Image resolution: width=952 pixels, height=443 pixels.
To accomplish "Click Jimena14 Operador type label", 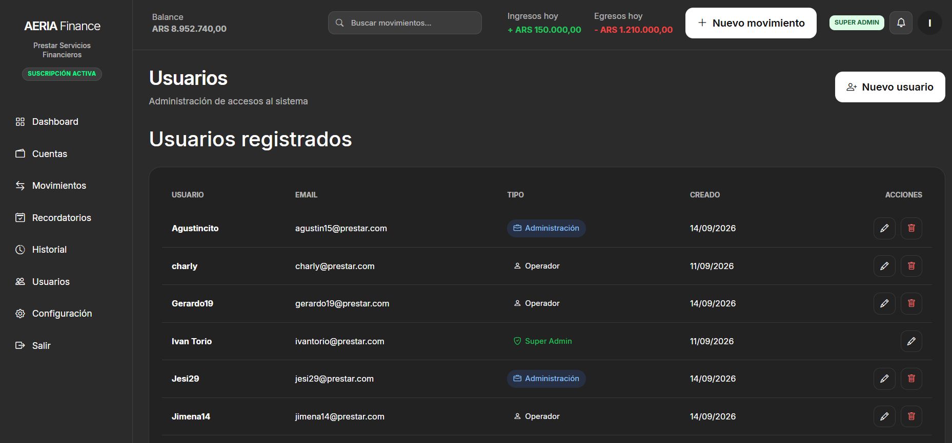I will coord(537,416).
